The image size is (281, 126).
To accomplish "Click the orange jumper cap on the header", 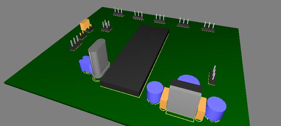I will [85, 24].
